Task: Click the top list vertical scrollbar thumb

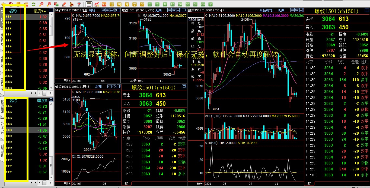Action: coord(51,27)
